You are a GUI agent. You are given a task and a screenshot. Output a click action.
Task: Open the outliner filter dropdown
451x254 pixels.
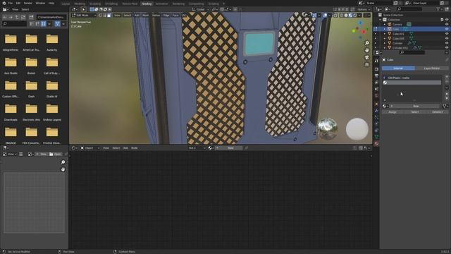click(440, 9)
